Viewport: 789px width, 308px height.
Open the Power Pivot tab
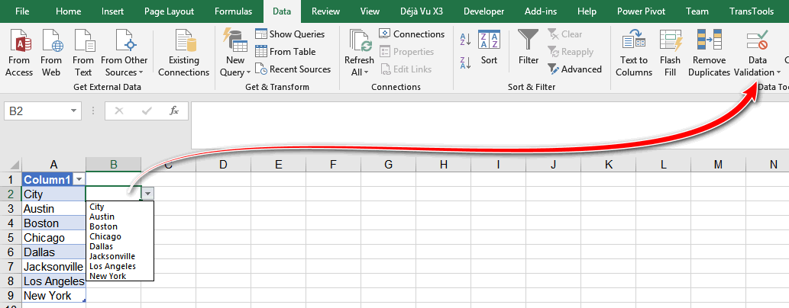click(x=641, y=11)
